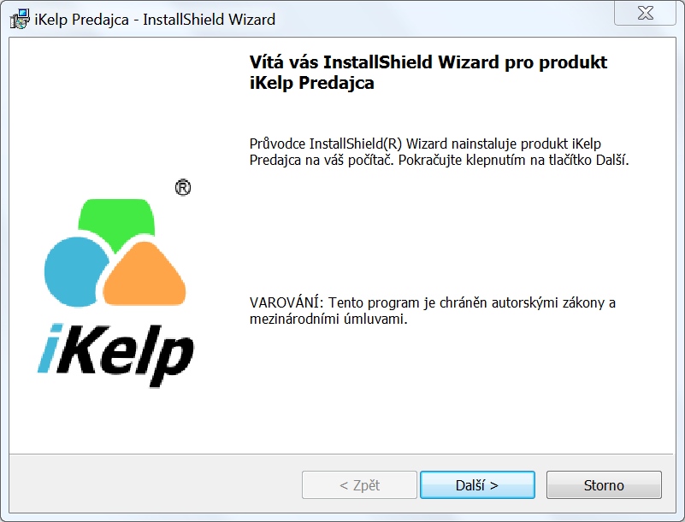
Task: Click the VAROVÁNÍ copyright warning text
Action: (x=432, y=302)
